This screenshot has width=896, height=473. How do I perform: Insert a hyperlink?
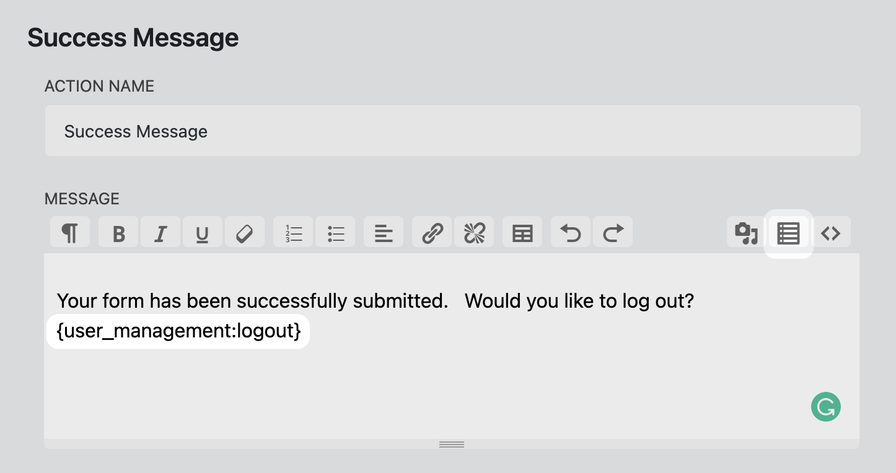pos(432,233)
